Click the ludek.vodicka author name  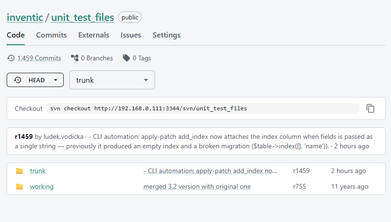[64, 136]
